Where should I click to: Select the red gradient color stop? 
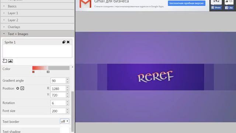pyautogui.click(x=34, y=72)
